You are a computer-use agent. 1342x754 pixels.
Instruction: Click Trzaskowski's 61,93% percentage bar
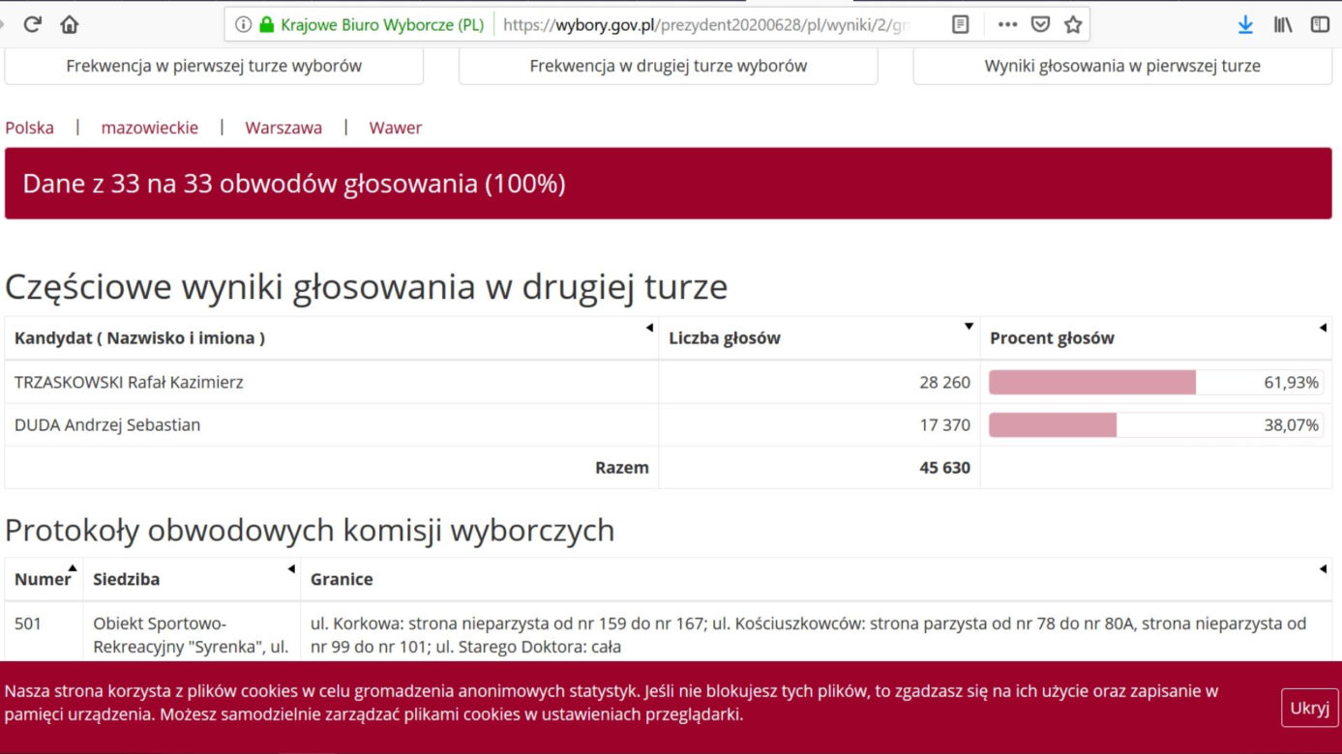1156,382
